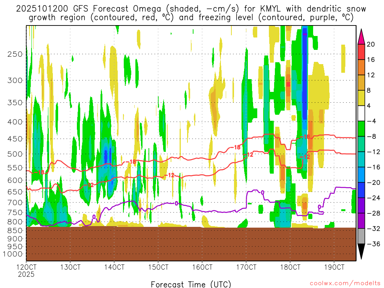Viewport: 384px width, 288px height.
Task: Click the 950 pressure level label
Action: [x=15, y=247]
